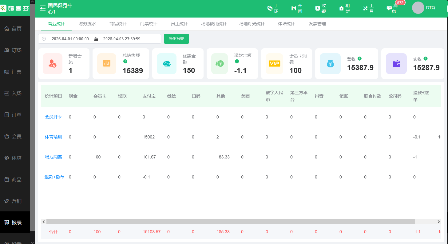Click the start date field 2026-04-01
The image size is (448, 244).
click(70, 39)
